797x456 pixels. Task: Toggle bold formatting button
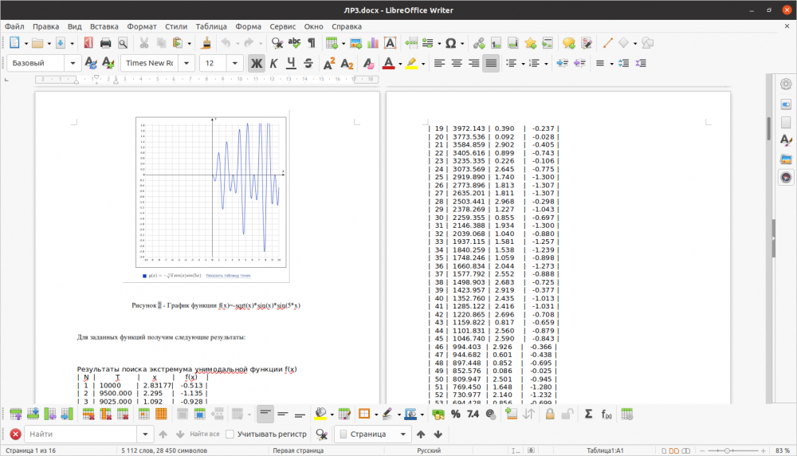[256, 63]
